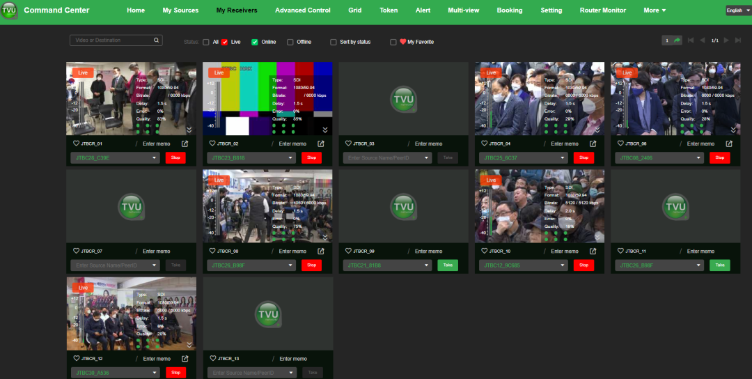The height and width of the screenshot is (379, 752).
Task: Uncheck the Live status checkbox
Action: click(224, 42)
